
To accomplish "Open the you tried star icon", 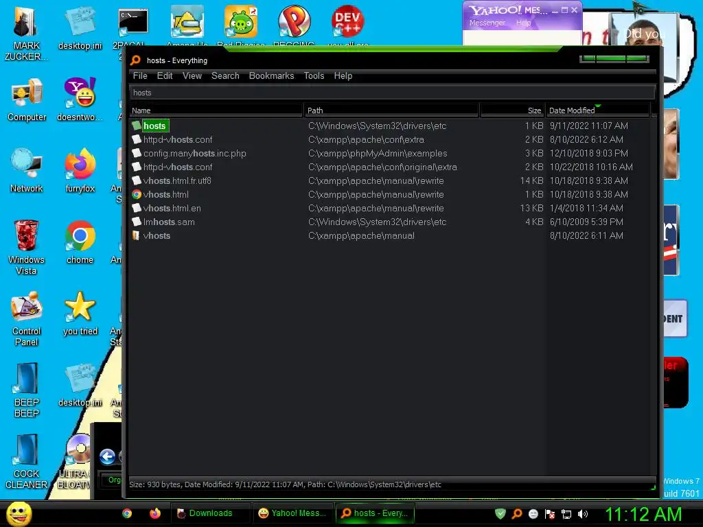I will pos(80,314).
